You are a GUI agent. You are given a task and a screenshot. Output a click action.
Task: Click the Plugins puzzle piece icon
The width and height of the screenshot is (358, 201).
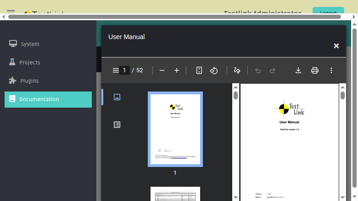[12, 80]
